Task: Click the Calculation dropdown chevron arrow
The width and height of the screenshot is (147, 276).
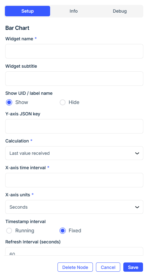Action: 137,153
